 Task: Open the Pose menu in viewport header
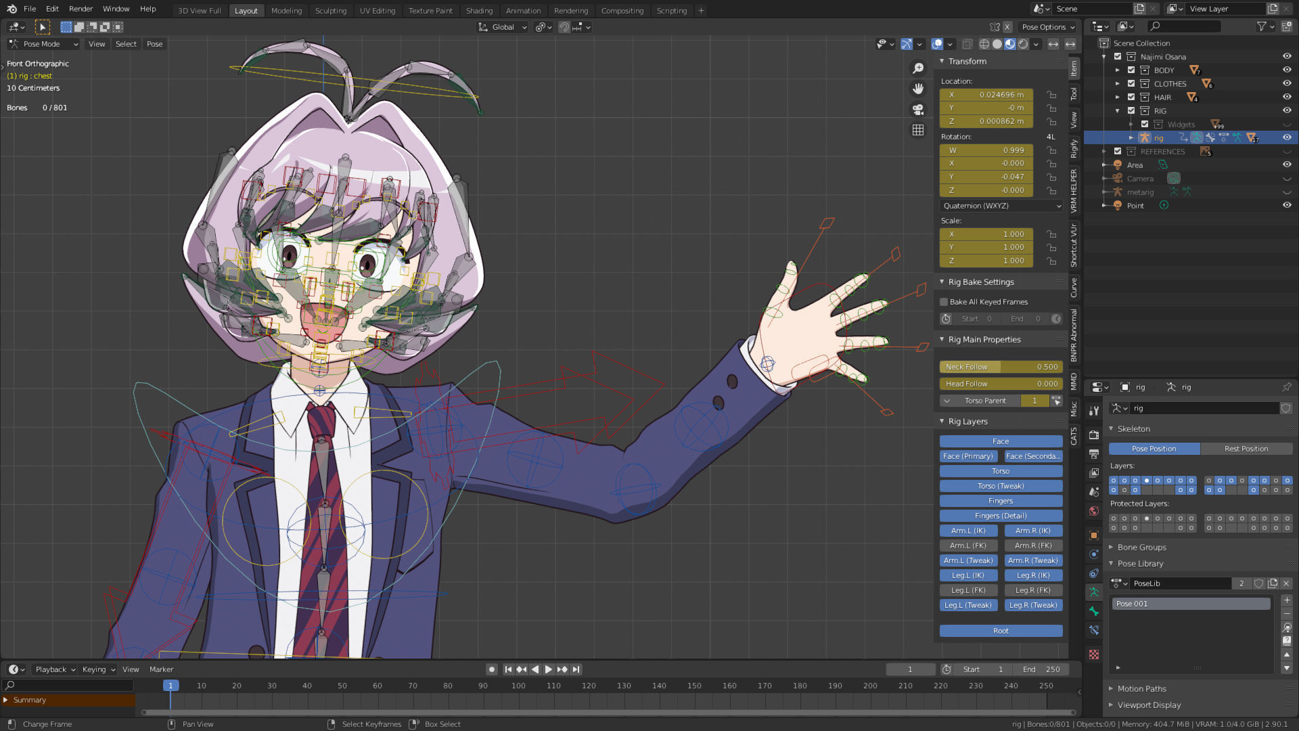155,44
